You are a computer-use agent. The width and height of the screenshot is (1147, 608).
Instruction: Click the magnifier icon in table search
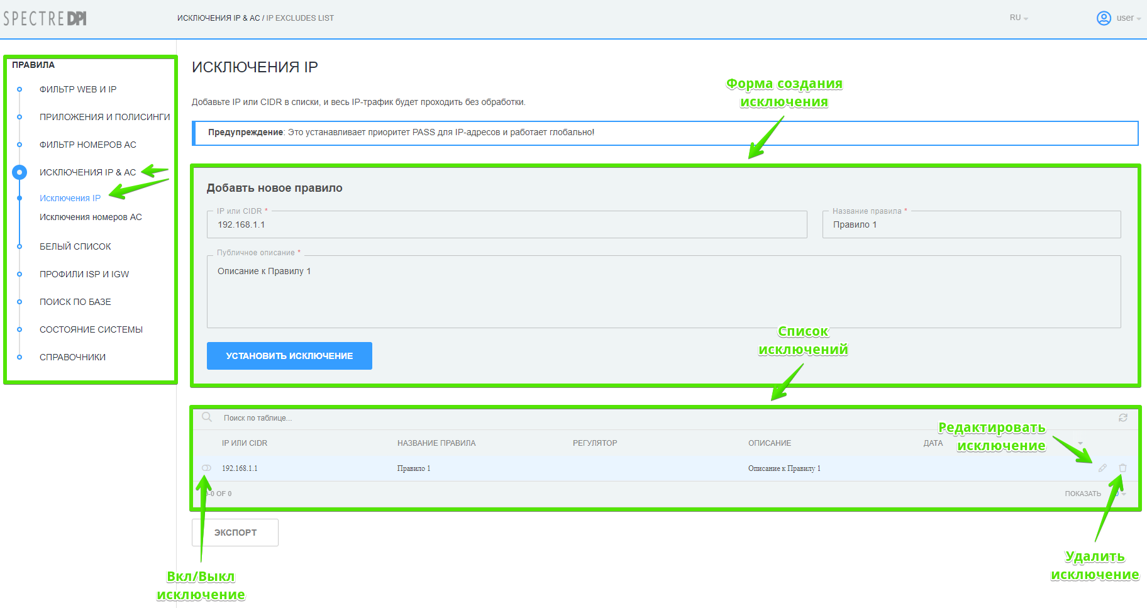[207, 417]
